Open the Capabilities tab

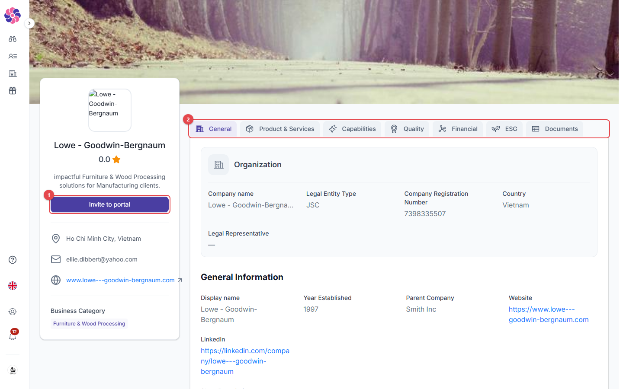tap(352, 129)
